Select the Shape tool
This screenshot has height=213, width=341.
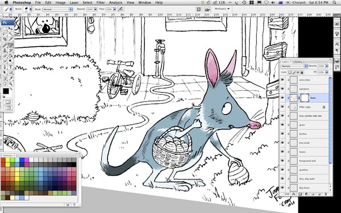click(x=10, y=72)
